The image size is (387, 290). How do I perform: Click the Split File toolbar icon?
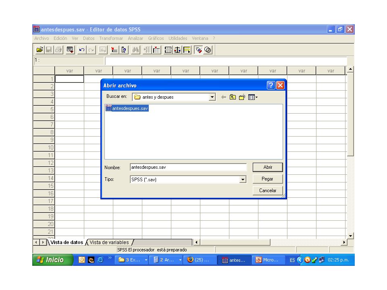pos(168,50)
